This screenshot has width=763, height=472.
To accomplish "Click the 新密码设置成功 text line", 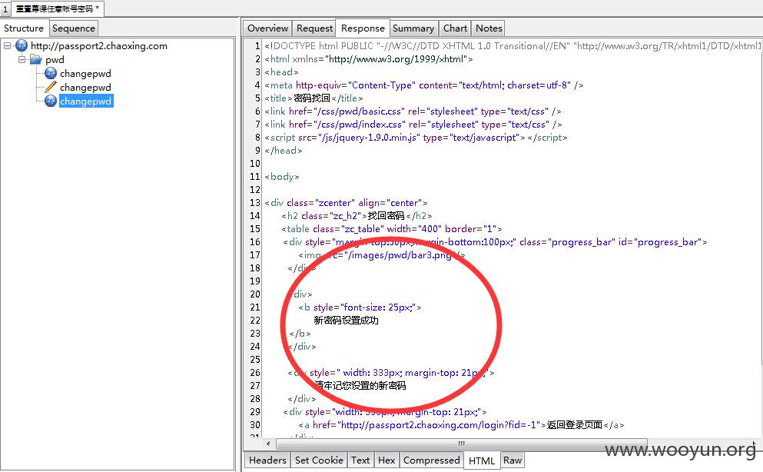I will coord(346,321).
